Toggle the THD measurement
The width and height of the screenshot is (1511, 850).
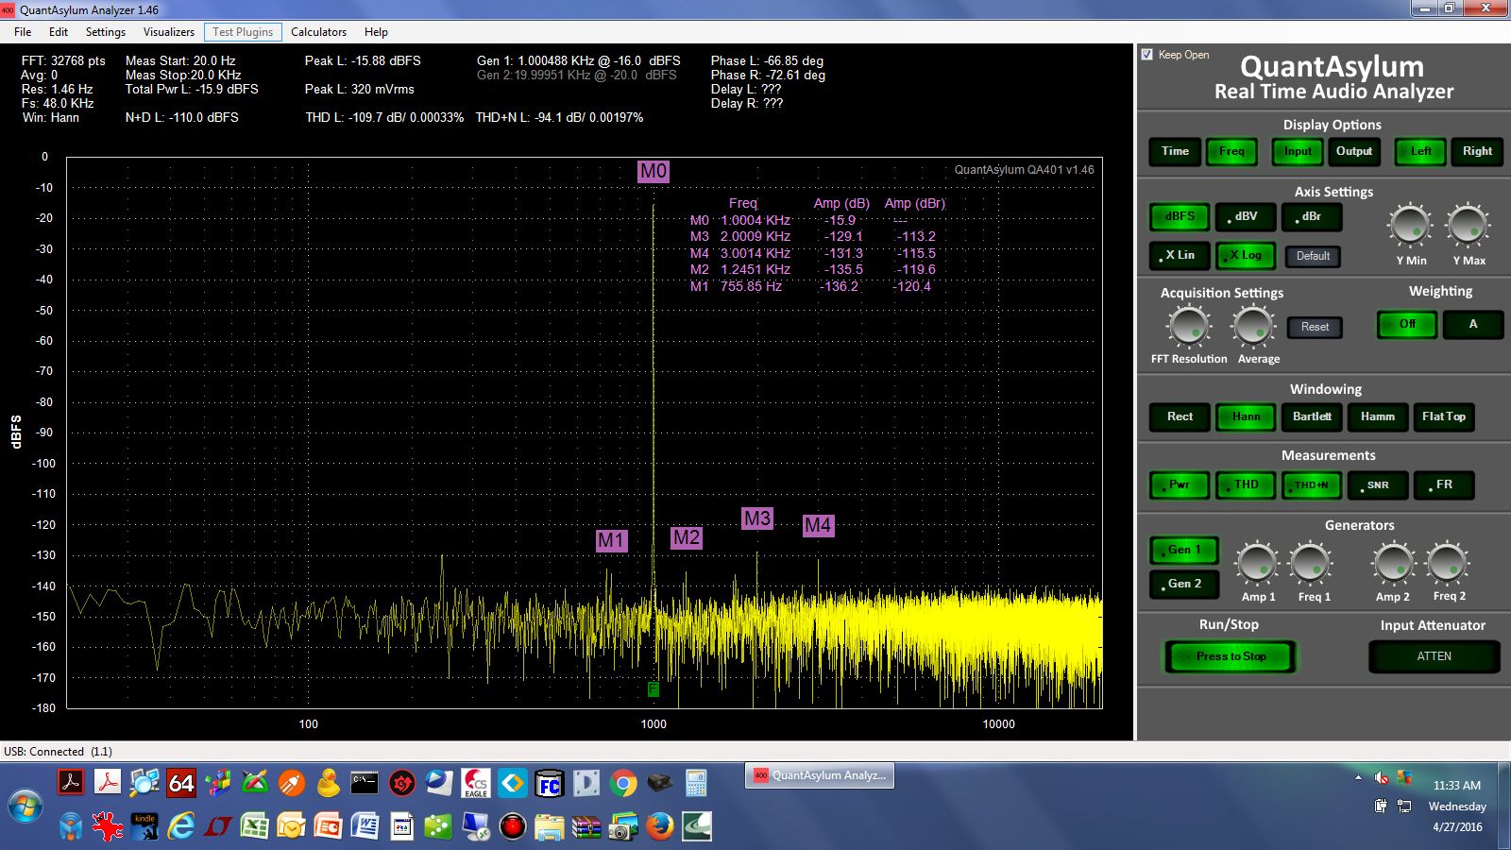1246,484
